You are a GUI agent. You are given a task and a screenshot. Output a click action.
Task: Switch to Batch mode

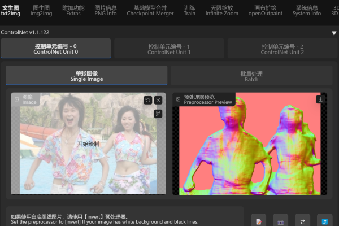(251, 76)
